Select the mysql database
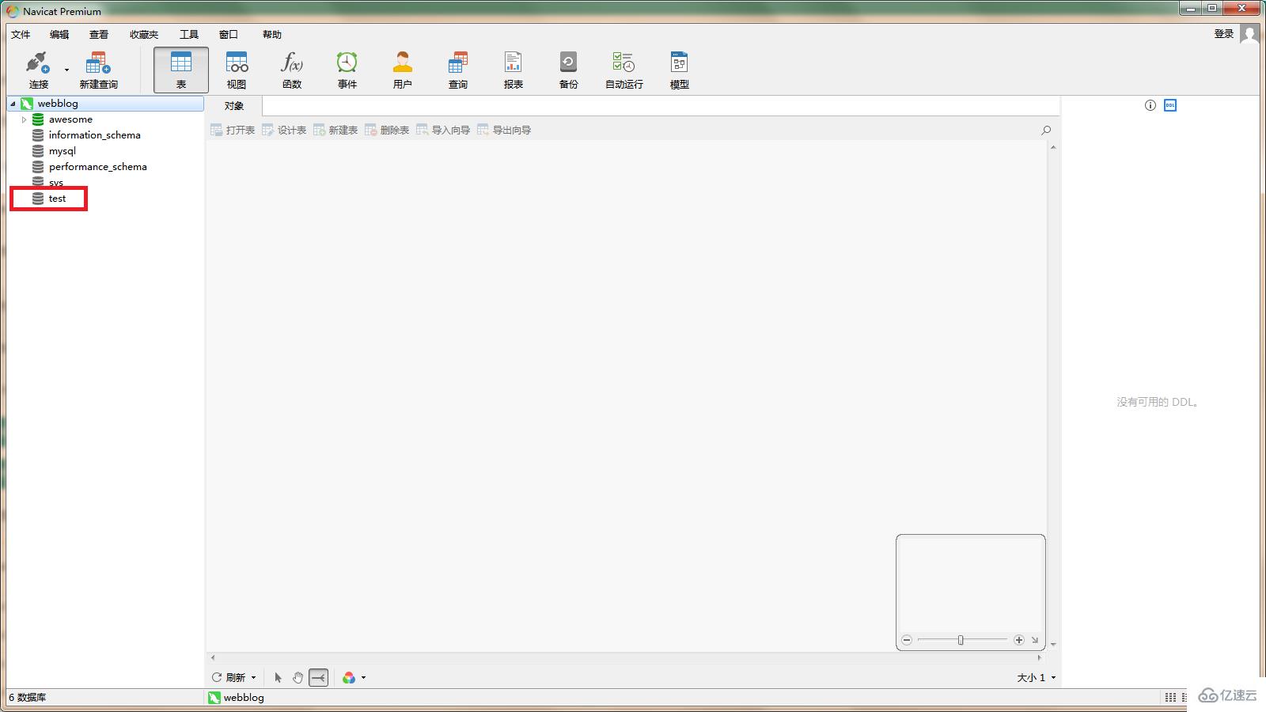1266x712 pixels. [62, 151]
